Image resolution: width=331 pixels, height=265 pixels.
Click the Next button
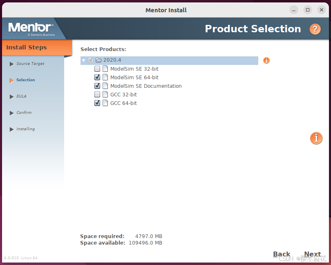[313, 254]
